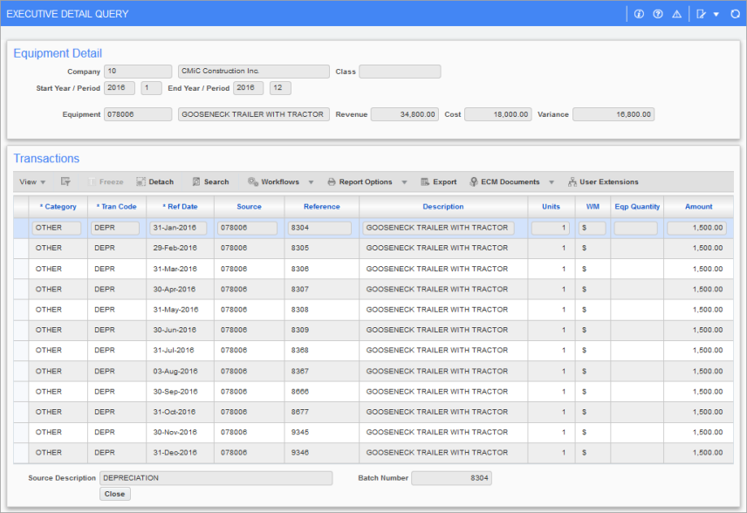Click the warning triangle icon

pyautogui.click(x=676, y=14)
